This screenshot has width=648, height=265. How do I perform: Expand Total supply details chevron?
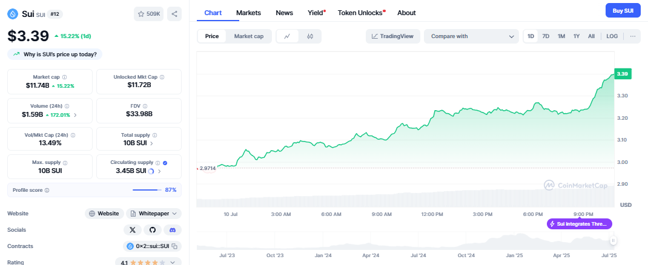click(151, 143)
